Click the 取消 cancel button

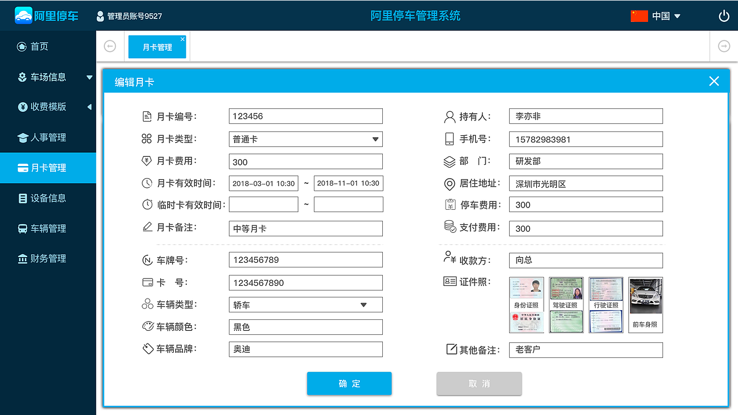tap(479, 384)
